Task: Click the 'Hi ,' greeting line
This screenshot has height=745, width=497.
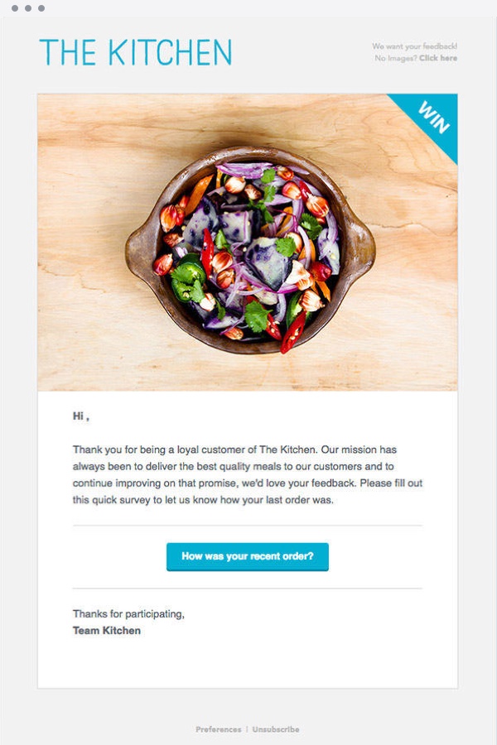Action: pyautogui.click(x=81, y=416)
